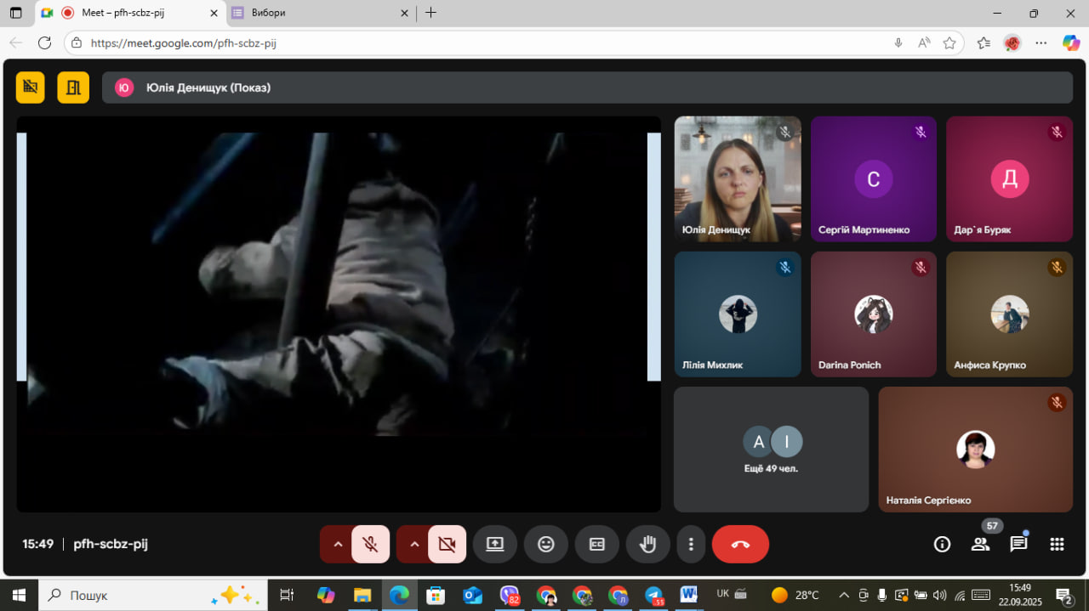1089x611 pixels.
Task: Open the activities grid icon
Action: point(1057,545)
